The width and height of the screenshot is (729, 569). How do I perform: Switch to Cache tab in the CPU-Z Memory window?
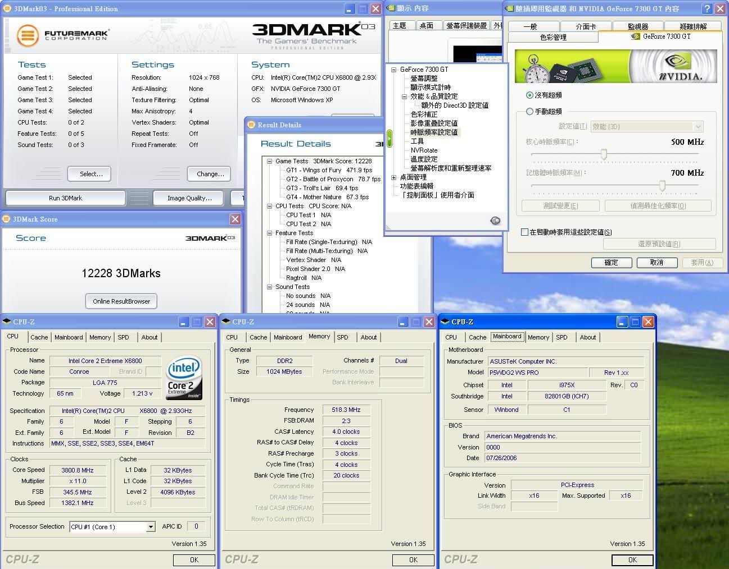[x=258, y=337]
